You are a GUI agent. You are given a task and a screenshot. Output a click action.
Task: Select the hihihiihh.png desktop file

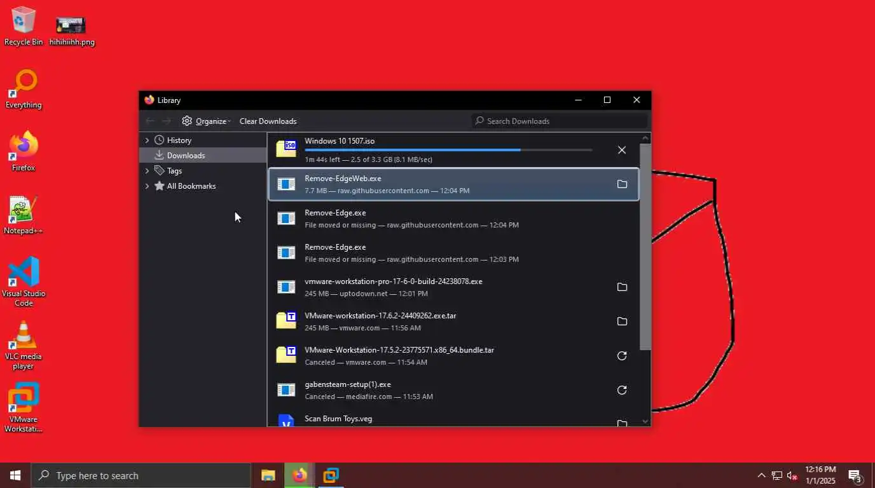(72, 30)
